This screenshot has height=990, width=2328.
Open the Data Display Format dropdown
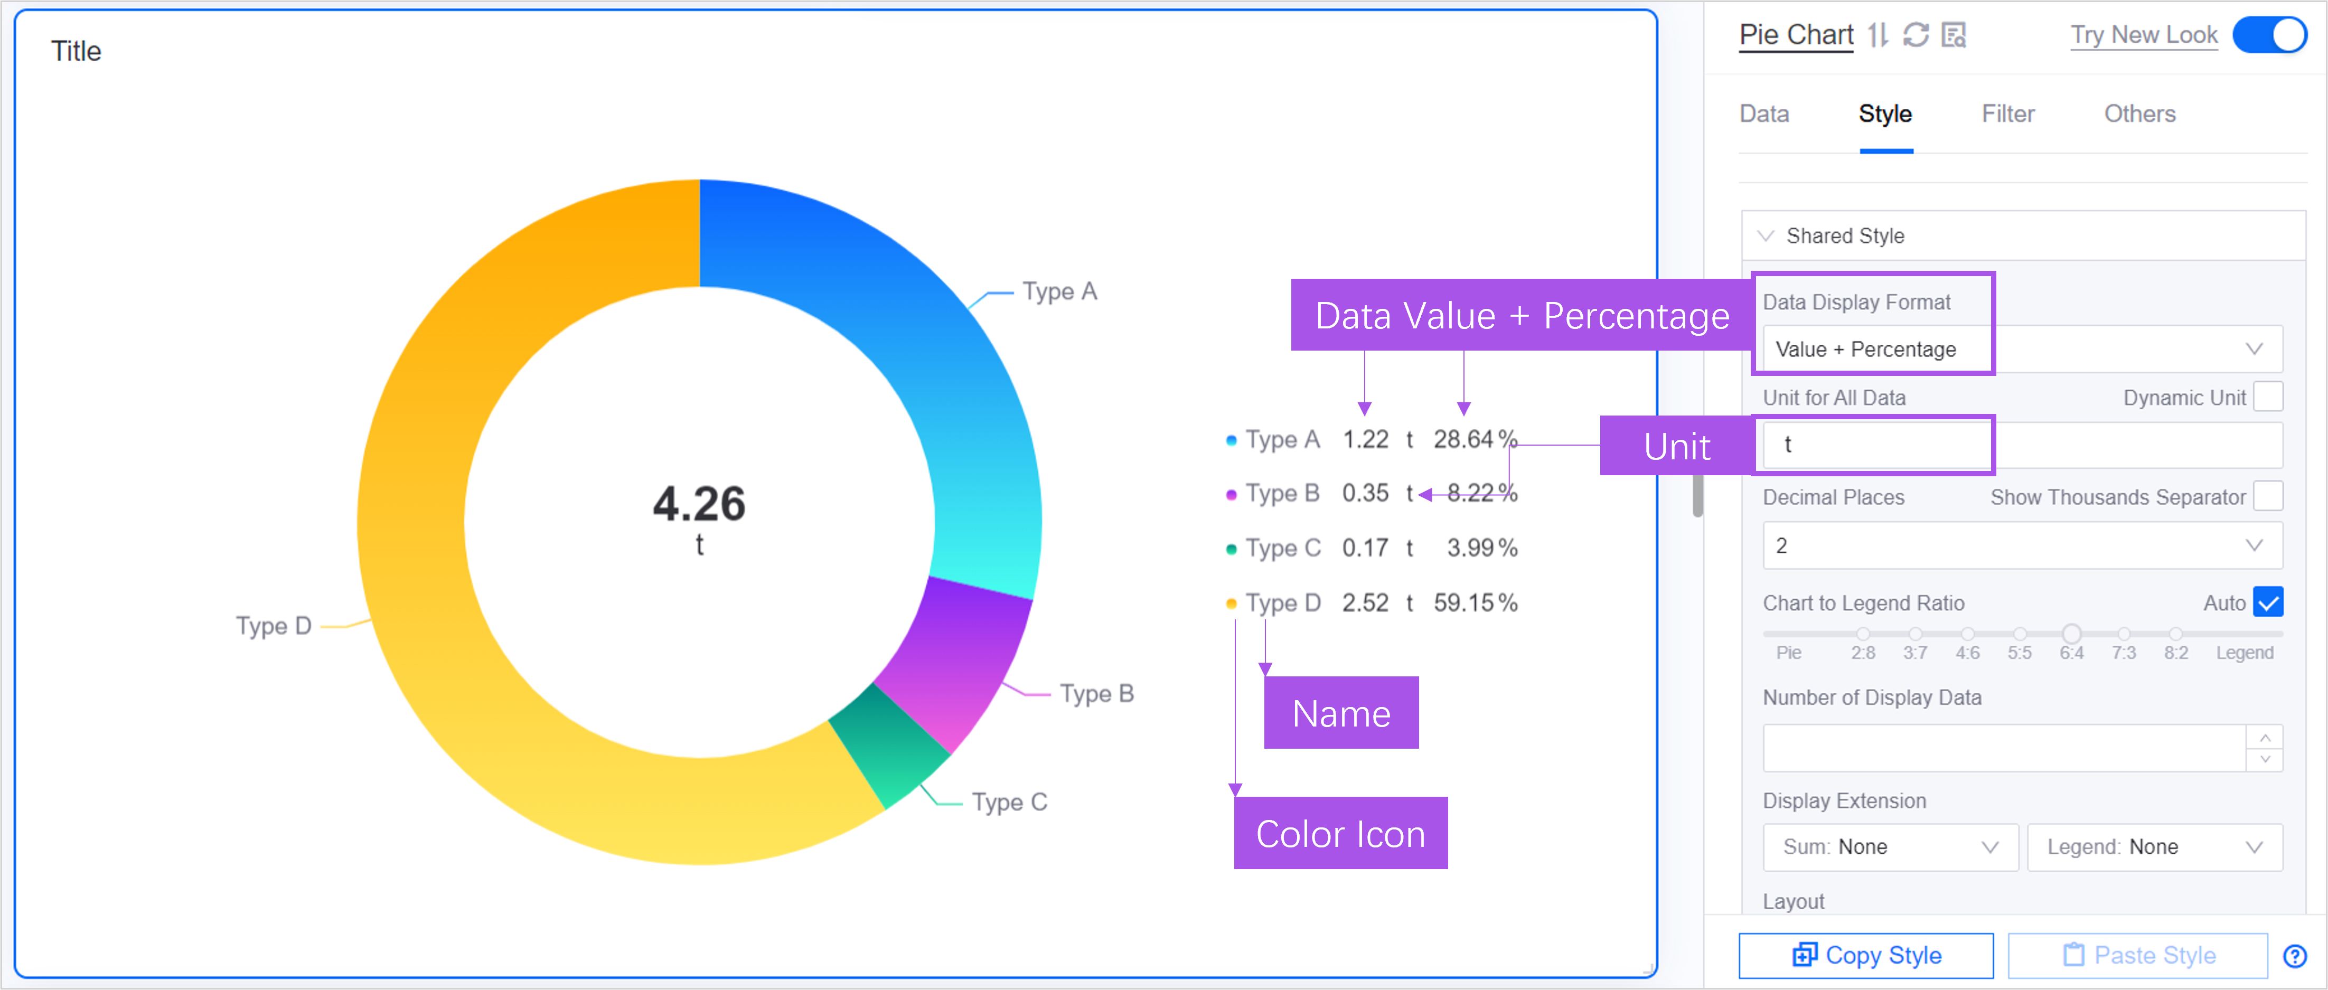pyautogui.click(x=2023, y=348)
